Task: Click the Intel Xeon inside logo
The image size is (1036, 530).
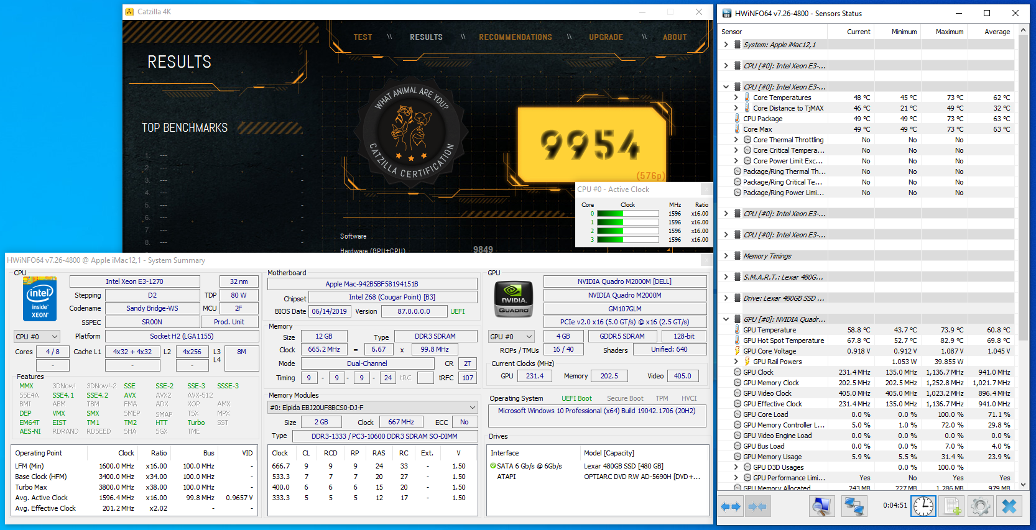Action: click(x=40, y=299)
